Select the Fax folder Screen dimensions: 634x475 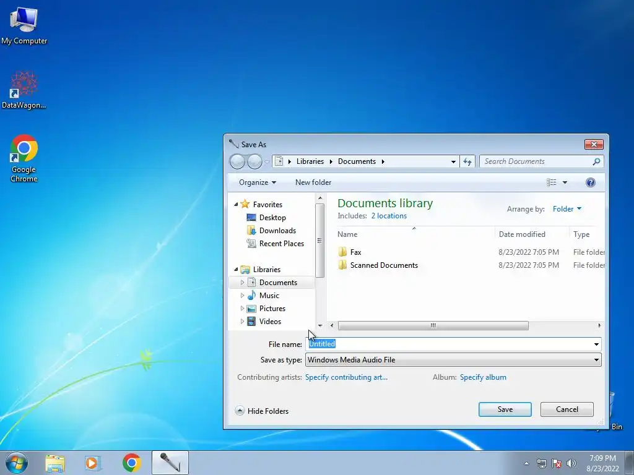click(350, 252)
